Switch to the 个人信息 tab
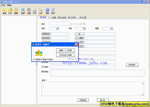 coord(52,18)
